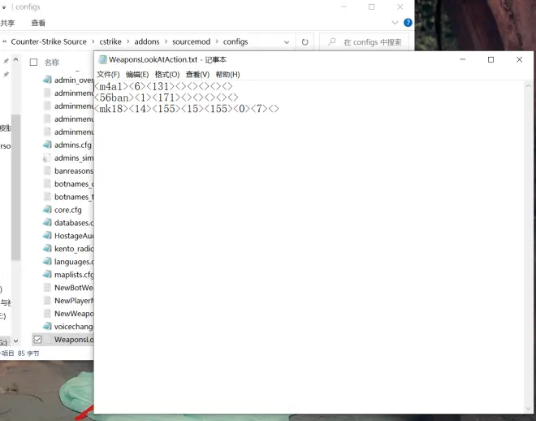Click the Notepad document icon in title bar

point(102,59)
